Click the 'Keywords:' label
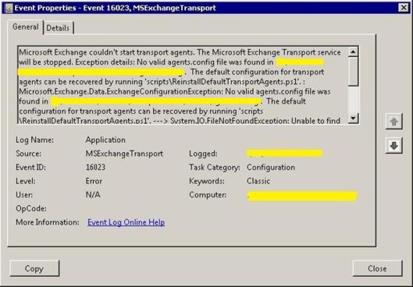 (207, 181)
